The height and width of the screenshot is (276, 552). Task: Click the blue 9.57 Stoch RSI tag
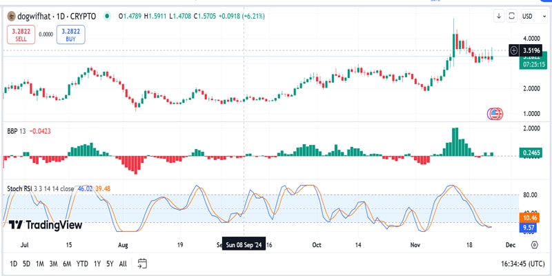529,228
